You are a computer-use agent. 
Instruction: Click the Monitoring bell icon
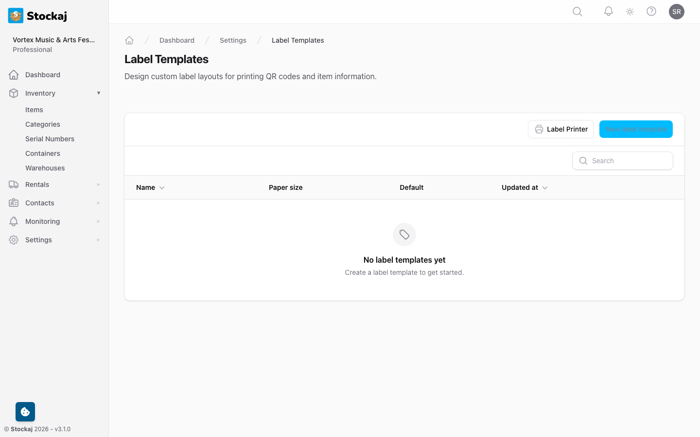coord(14,221)
